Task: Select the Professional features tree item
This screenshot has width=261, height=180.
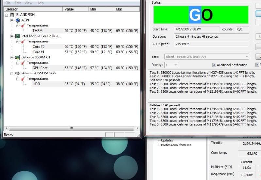Action: (x=176, y=145)
